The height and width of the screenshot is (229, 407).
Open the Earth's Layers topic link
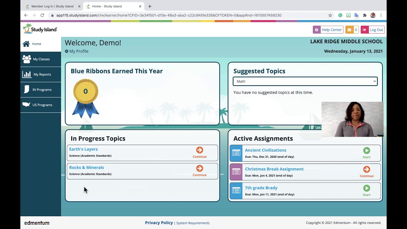click(x=83, y=149)
